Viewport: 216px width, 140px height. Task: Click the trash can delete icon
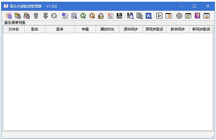36,16
